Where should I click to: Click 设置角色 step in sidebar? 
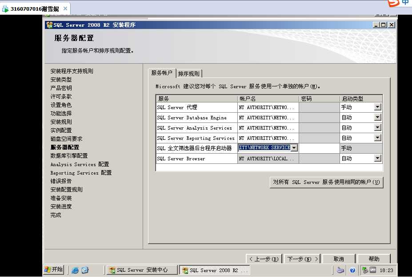[61, 105]
